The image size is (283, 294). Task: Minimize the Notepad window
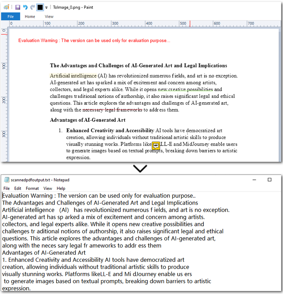254,180
